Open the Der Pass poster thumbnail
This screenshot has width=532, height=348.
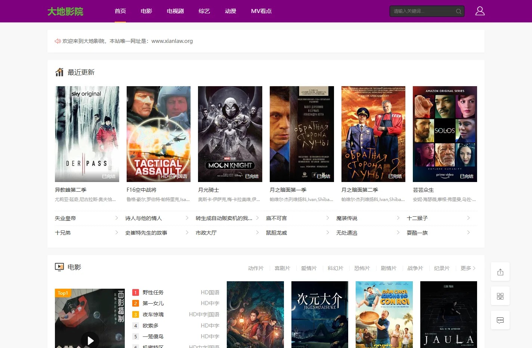point(87,134)
